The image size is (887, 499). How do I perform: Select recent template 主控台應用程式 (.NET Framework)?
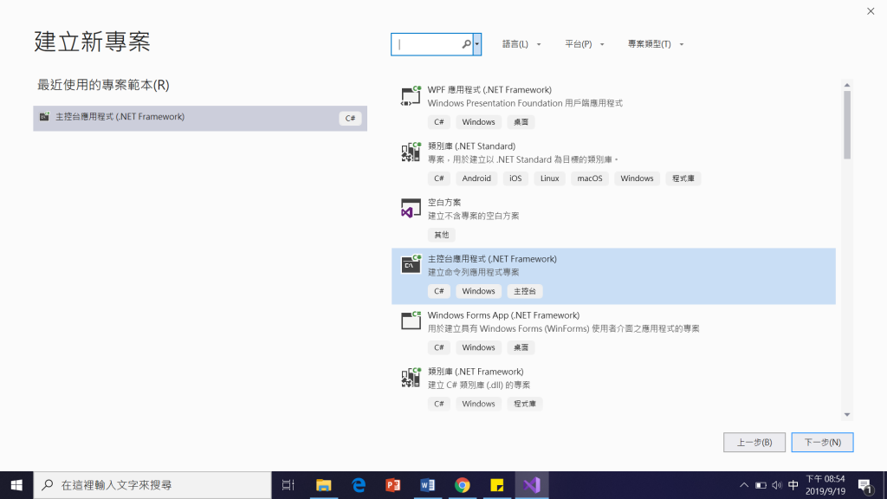tap(200, 118)
